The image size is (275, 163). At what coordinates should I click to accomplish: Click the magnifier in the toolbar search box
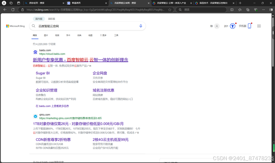pos(180,10)
